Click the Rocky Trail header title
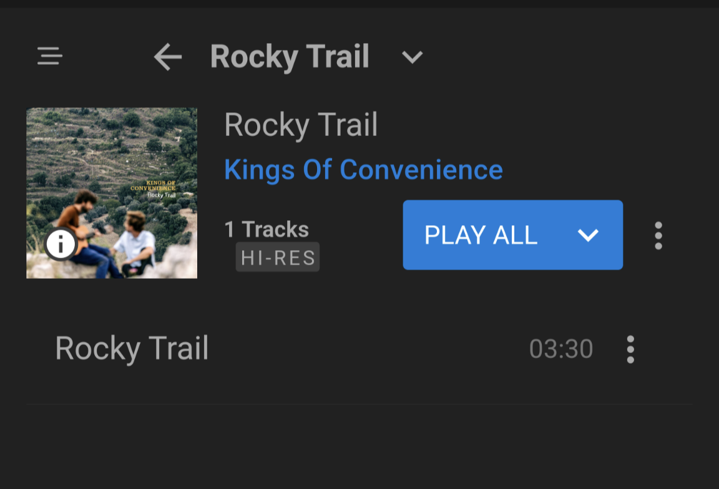Screen dimensions: 719x489 pos(290,57)
